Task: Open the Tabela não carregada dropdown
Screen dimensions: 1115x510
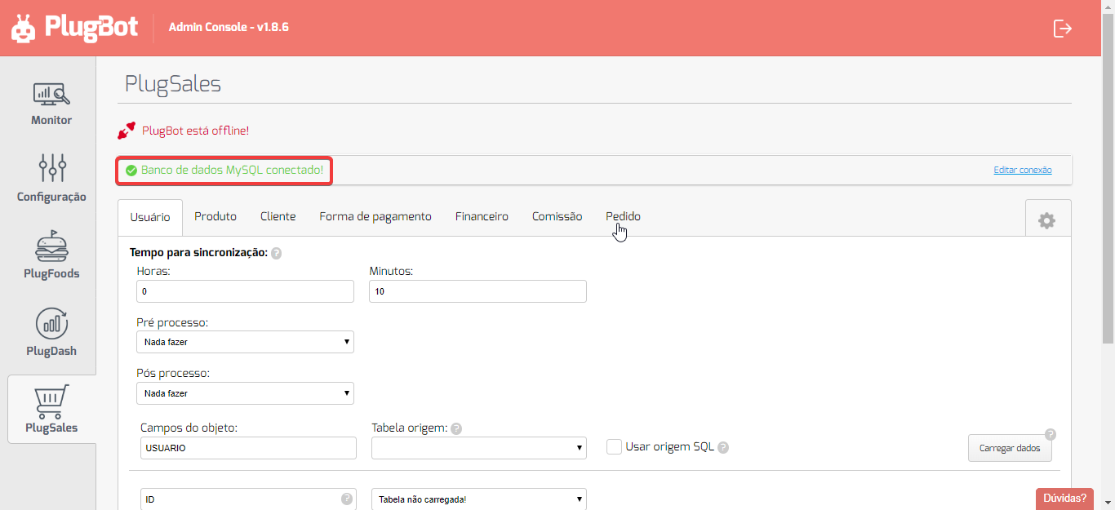Action: coord(479,499)
